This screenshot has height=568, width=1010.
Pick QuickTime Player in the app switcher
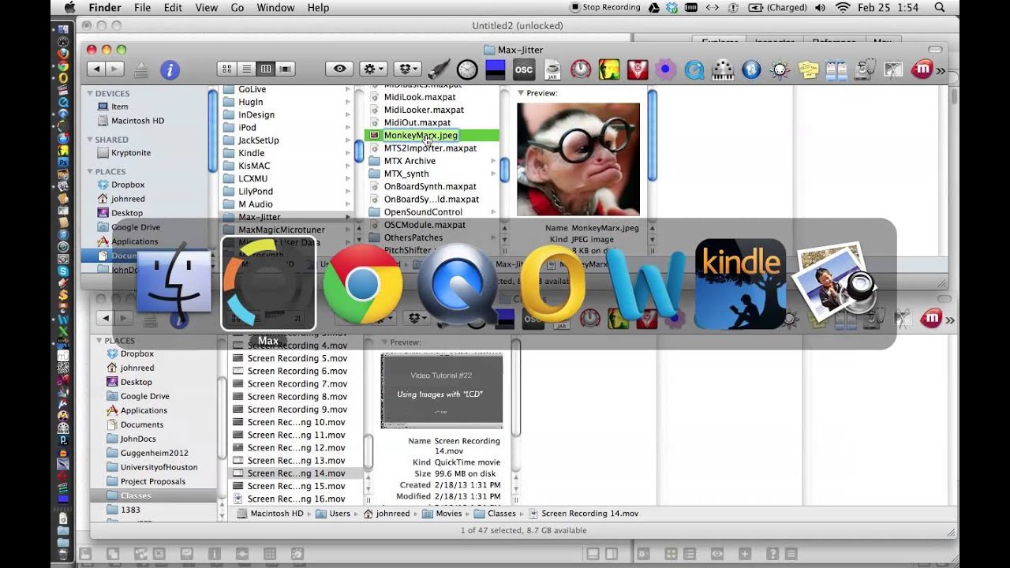tap(458, 284)
